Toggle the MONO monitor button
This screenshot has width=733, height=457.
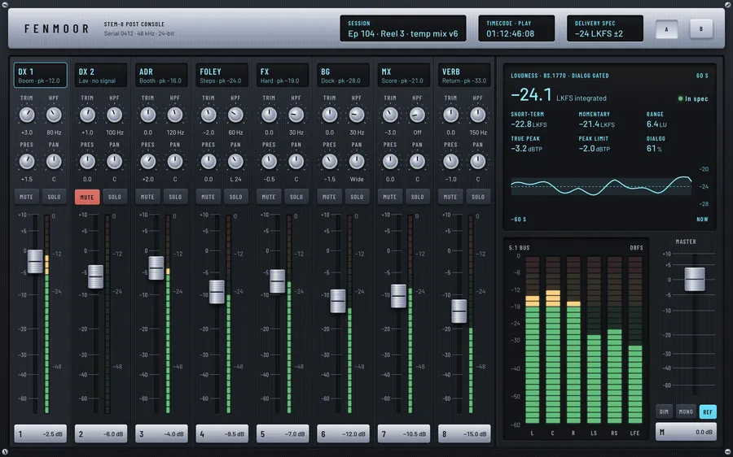pyautogui.click(x=686, y=411)
